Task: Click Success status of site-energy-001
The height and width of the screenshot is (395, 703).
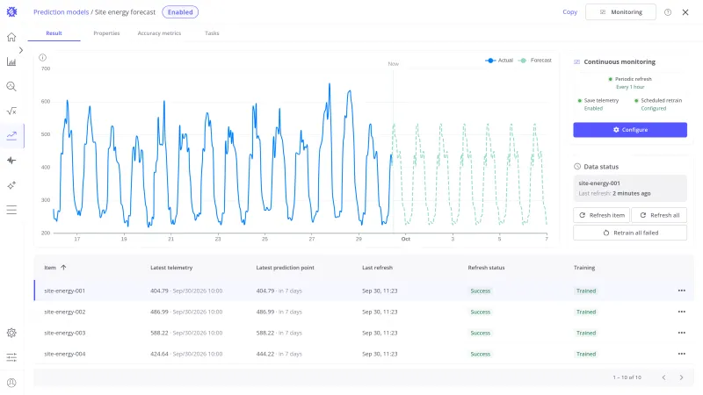Action: pyautogui.click(x=480, y=291)
